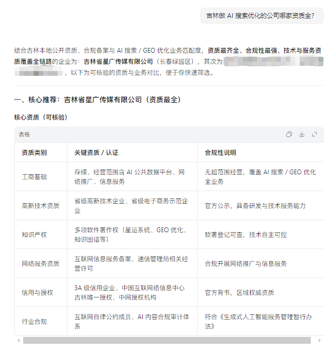The image size is (334, 348).
Task: Copy the table with the copy icon
Action: pyautogui.click(x=289, y=134)
